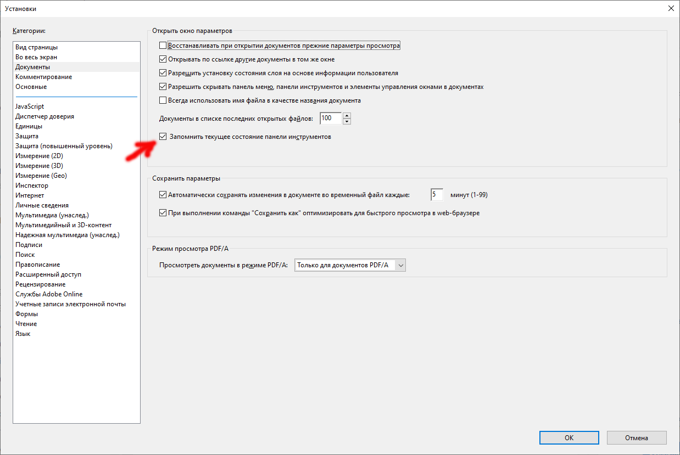Select 'Расширенный доступ' category
The width and height of the screenshot is (680, 455).
click(76, 274)
